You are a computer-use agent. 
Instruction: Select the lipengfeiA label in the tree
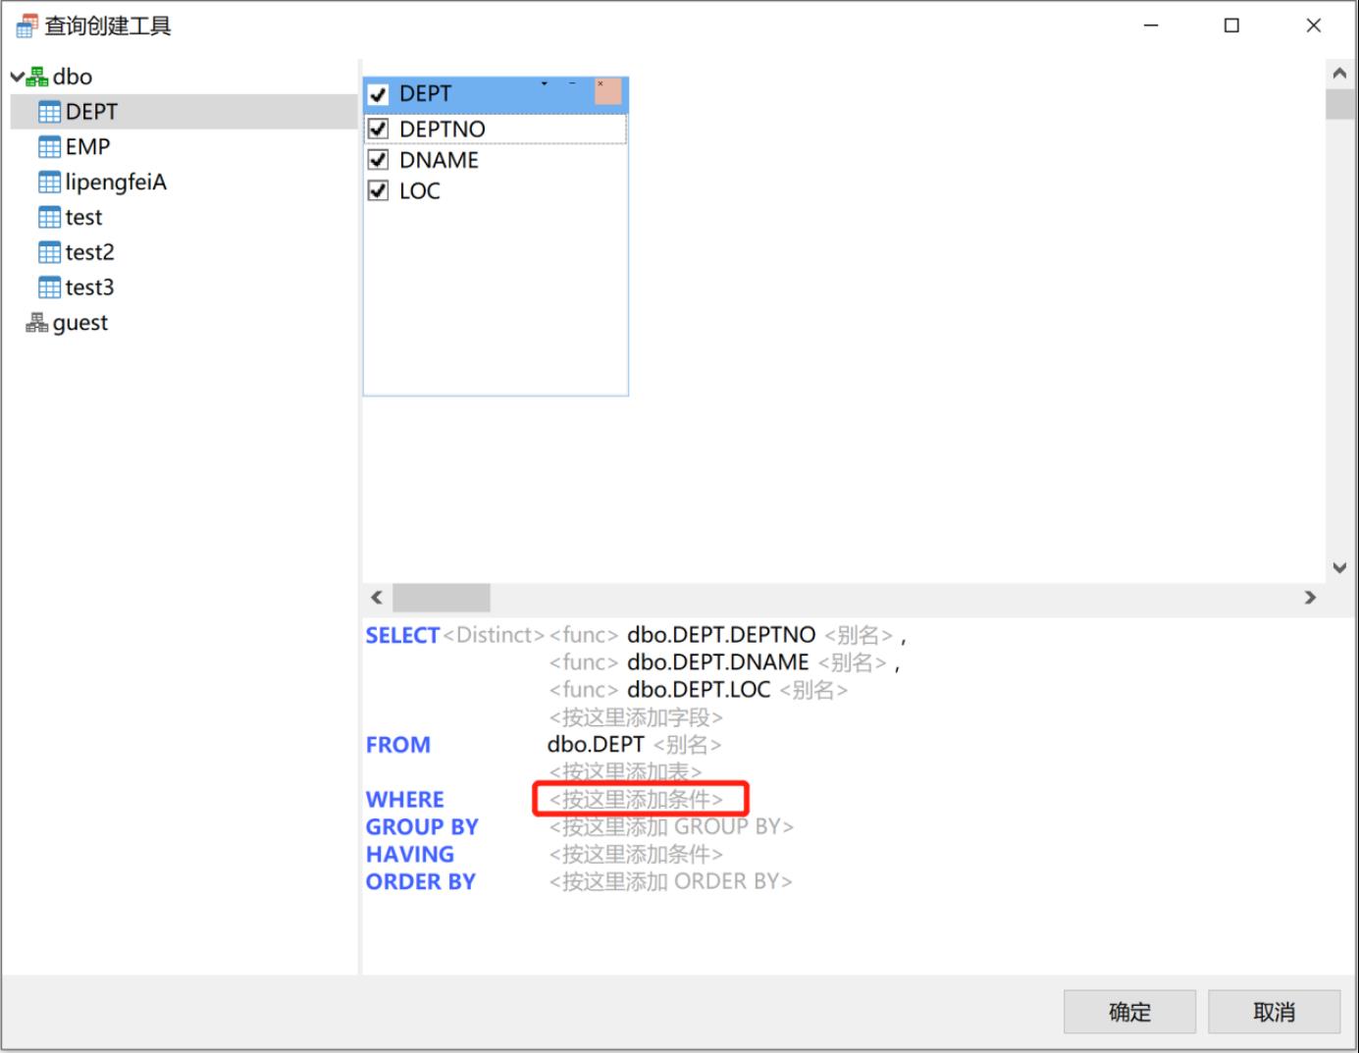coord(116,182)
